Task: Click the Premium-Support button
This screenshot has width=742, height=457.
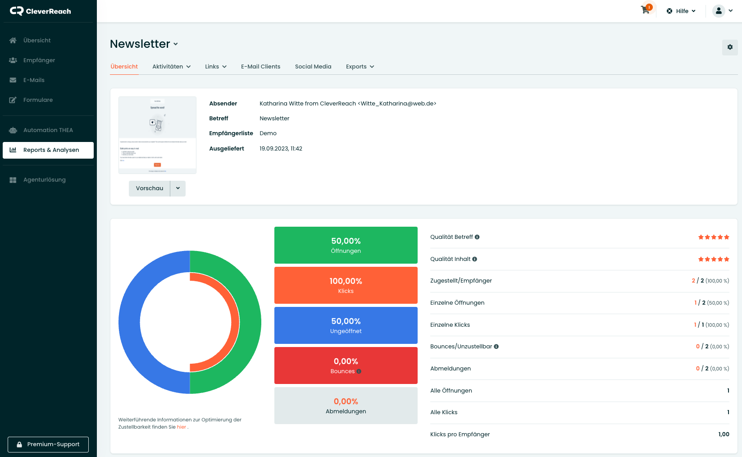Action: 48,444
